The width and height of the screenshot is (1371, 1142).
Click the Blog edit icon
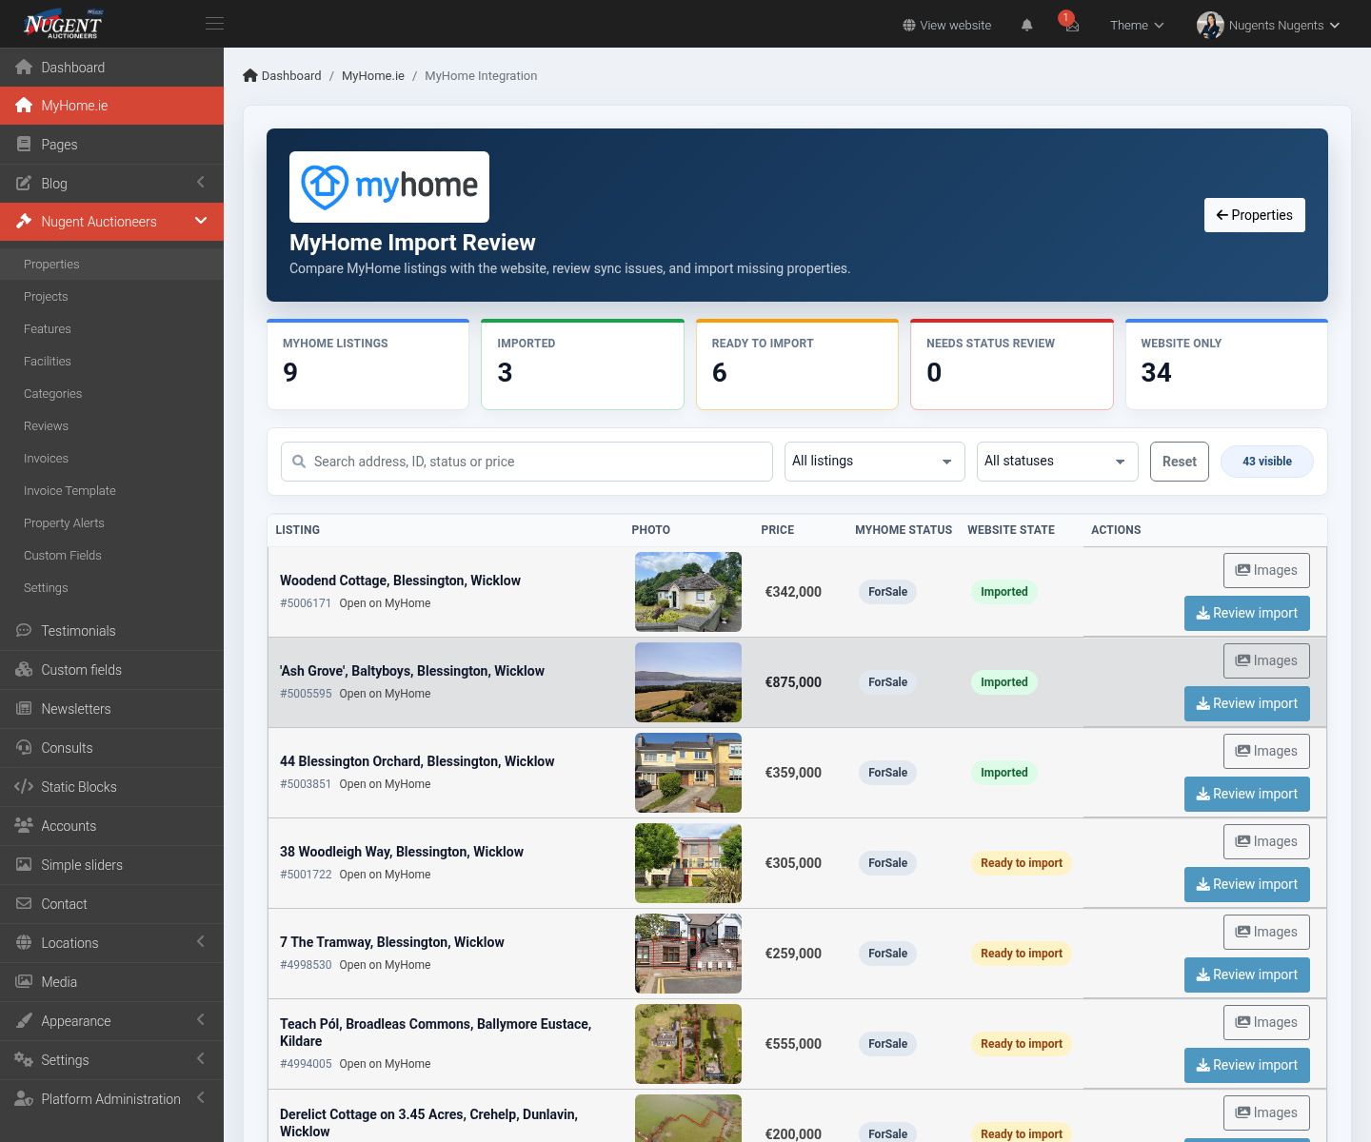pyautogui.click(x=24, y=184)
